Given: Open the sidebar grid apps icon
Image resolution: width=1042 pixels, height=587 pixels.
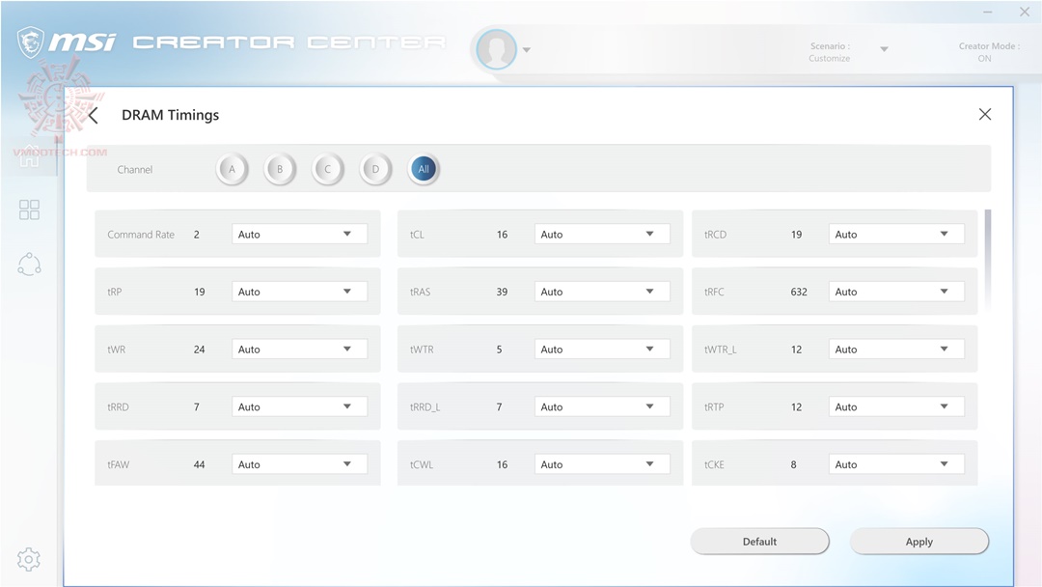Looking at the screenshot, I should pos(29,210).
